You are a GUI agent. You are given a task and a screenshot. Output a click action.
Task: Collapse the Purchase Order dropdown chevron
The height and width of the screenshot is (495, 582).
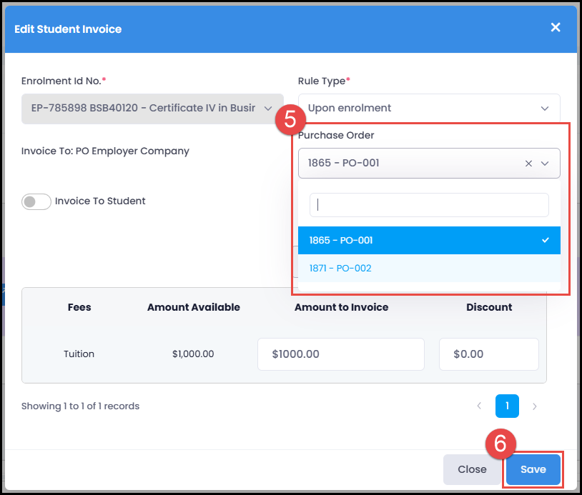coord(545,164)
